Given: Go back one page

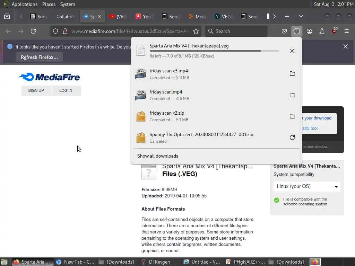Looking at the screenshot, I should [8, 31].
